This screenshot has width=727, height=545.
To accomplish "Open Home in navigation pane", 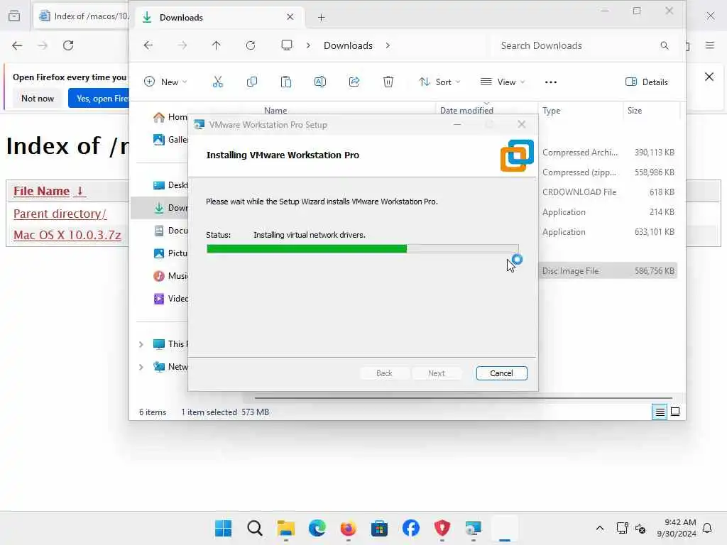I will (x=170, y=117).
